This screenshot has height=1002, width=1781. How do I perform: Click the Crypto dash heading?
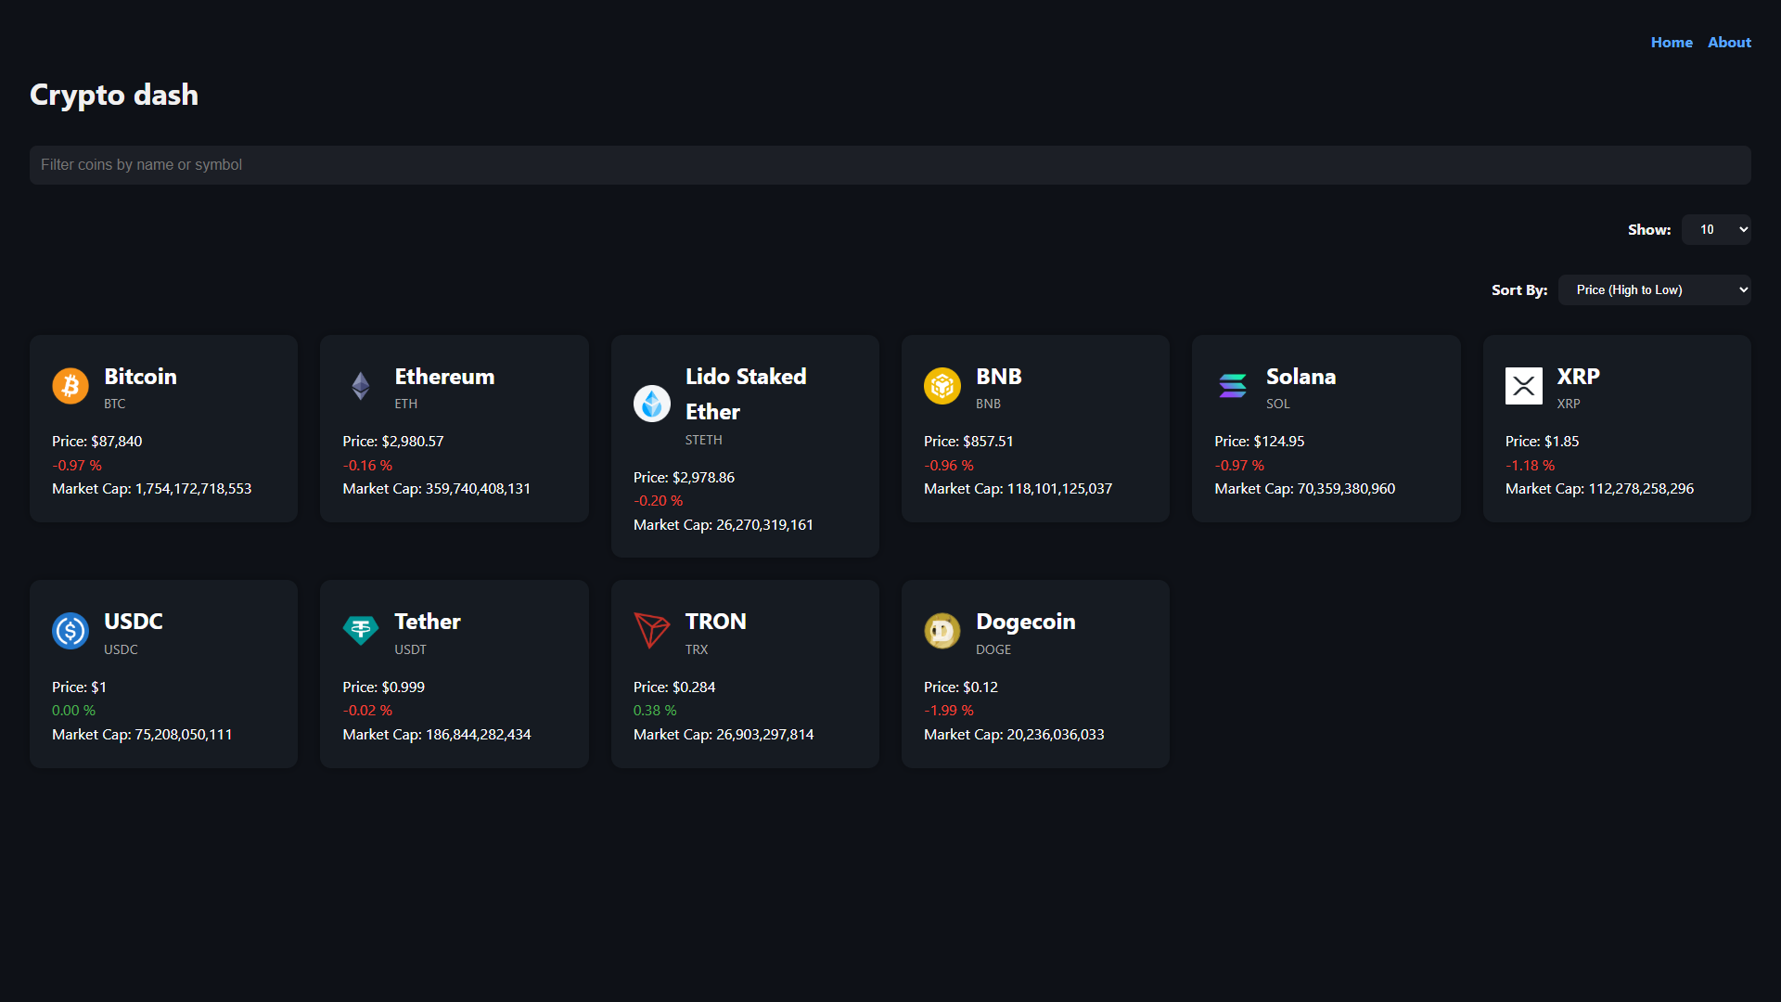[114, 95]
